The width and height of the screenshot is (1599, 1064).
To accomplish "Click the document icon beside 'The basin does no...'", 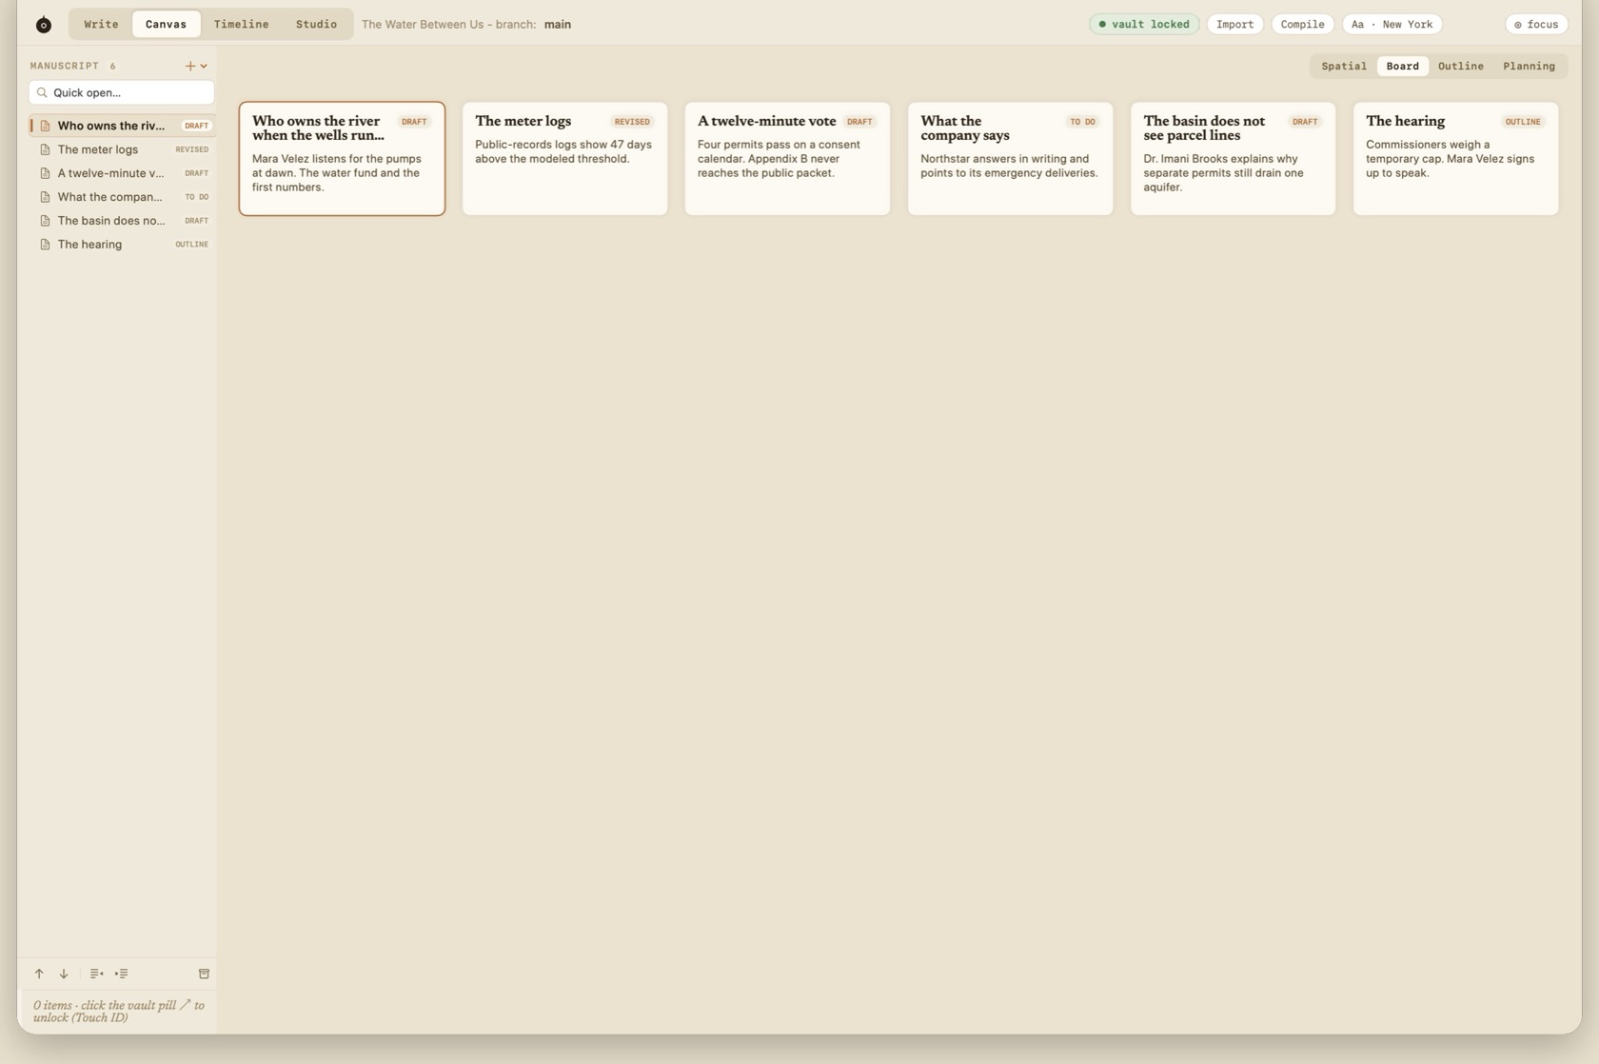I will (x=45, y=221).
